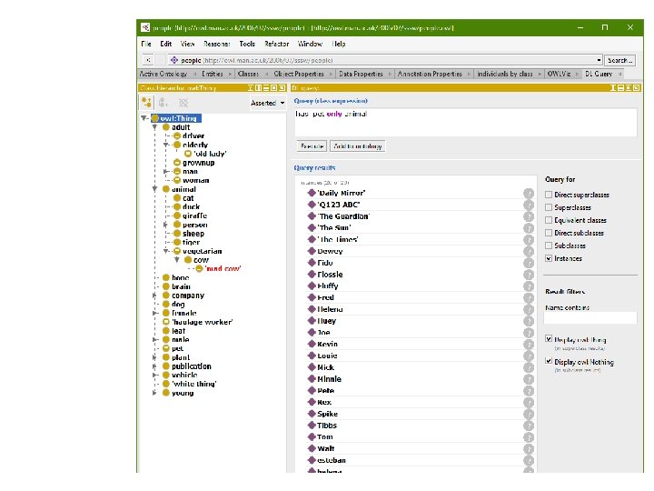Open the Tools menu

(x=247, y=44)
